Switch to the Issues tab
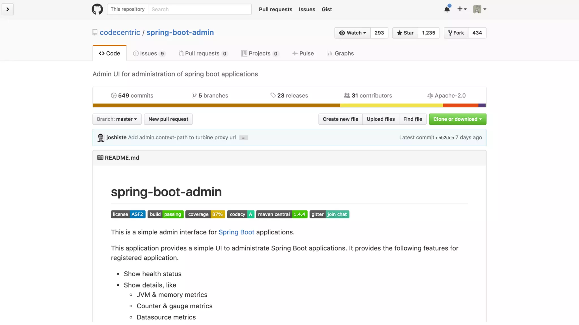This screenshot has width=579, height=325. pos(149,54)
